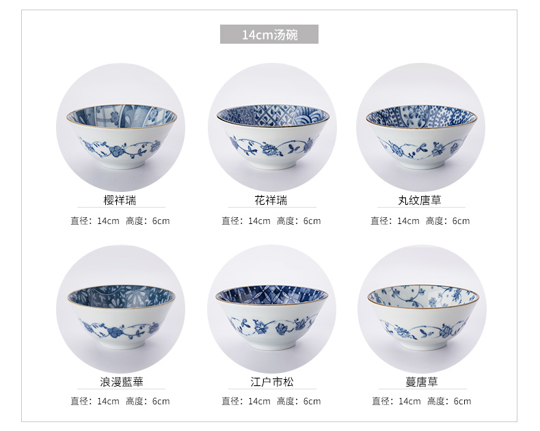Select the 蔓唐草 bowl image
This screenshot has width=540, height=431.
coord(422,309)
